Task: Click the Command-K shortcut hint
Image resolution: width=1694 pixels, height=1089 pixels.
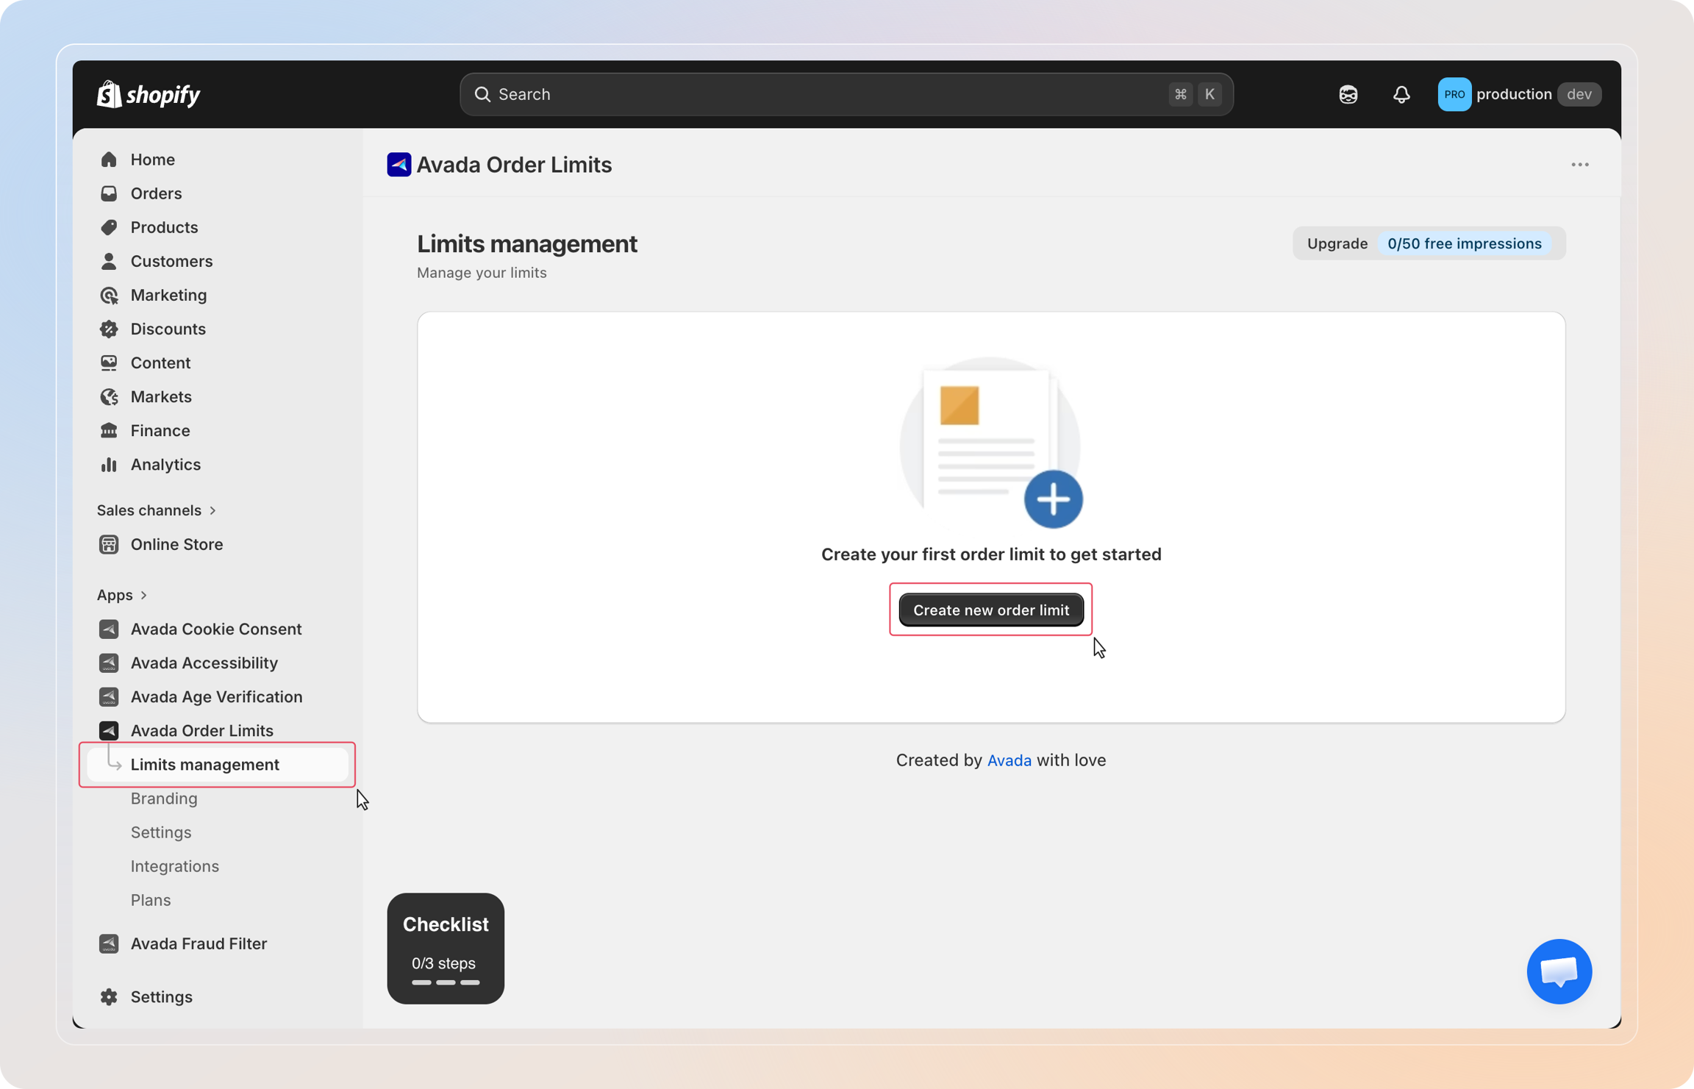Action: [x=1195, y=94]
